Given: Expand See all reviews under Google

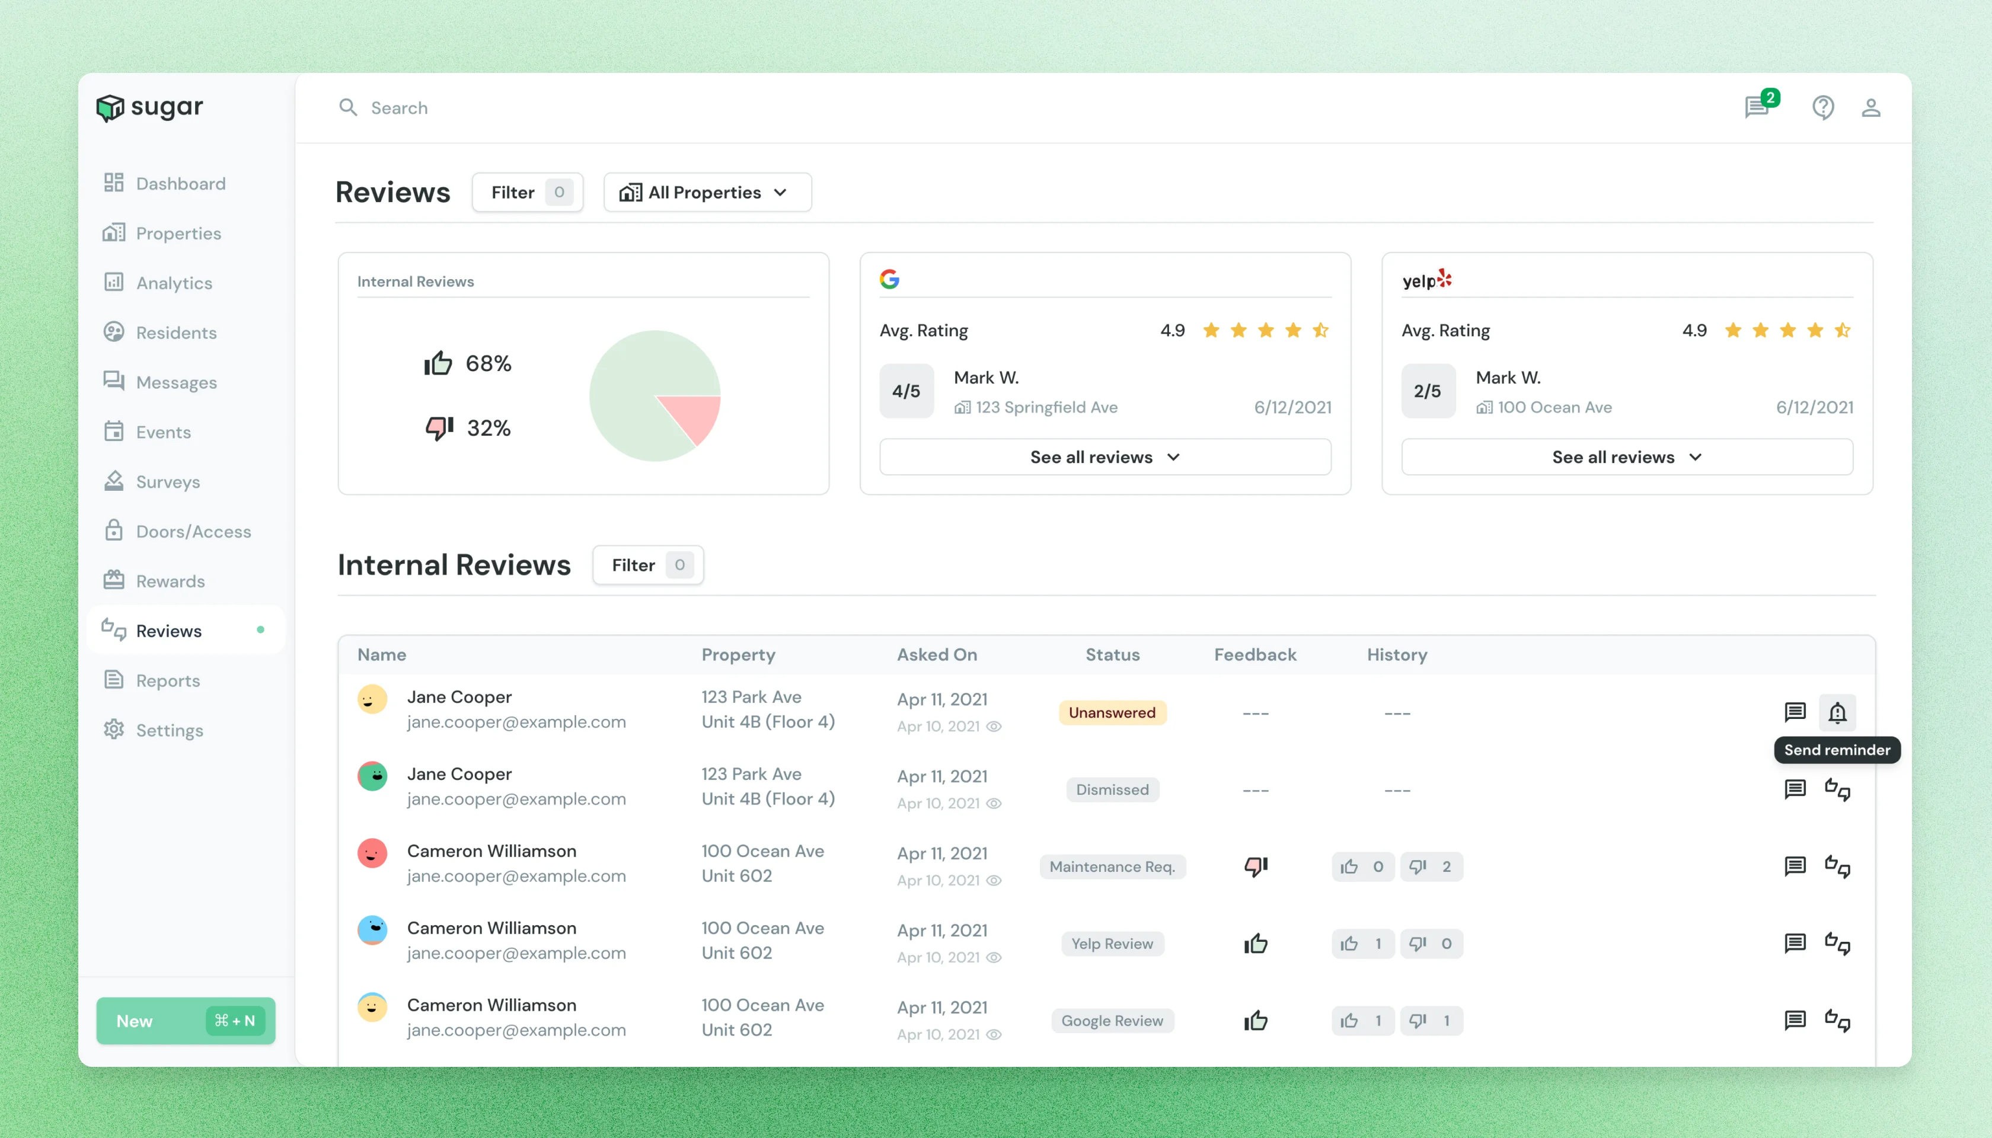Looking at the screenshot, I should (x=1104, y=457).
